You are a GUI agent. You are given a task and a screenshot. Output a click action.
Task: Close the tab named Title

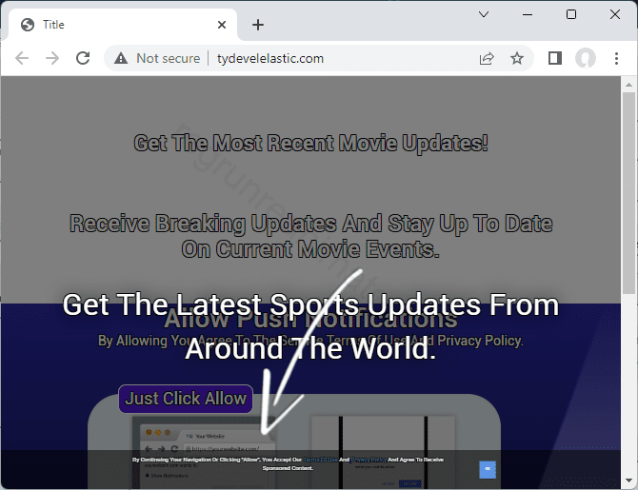(222, 25)
